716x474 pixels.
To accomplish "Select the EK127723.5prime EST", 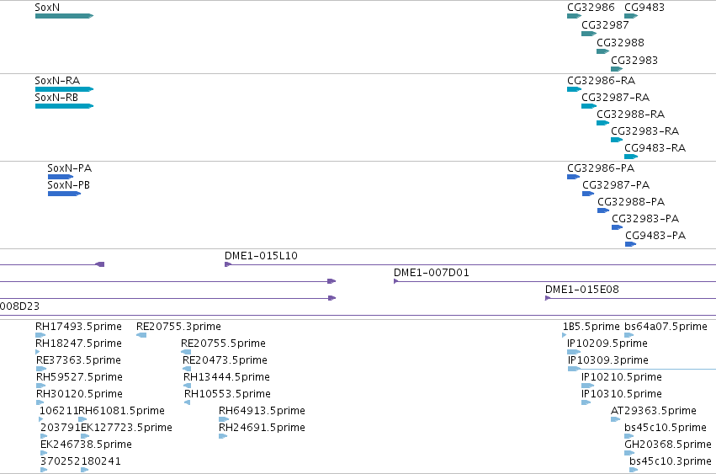I will click(85, 436).
